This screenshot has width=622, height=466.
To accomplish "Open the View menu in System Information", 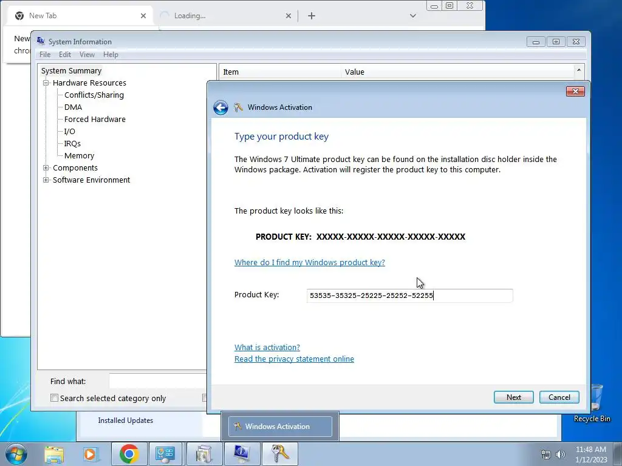I will 87,55.
